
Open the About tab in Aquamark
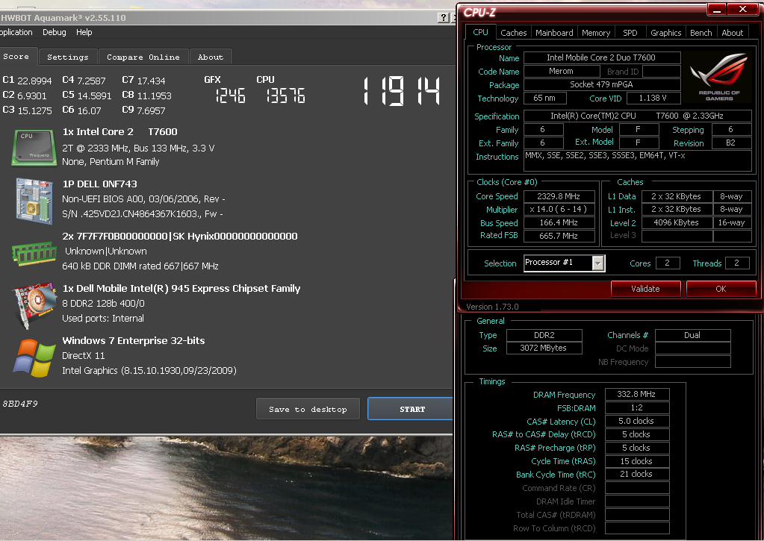pos(211,57)
